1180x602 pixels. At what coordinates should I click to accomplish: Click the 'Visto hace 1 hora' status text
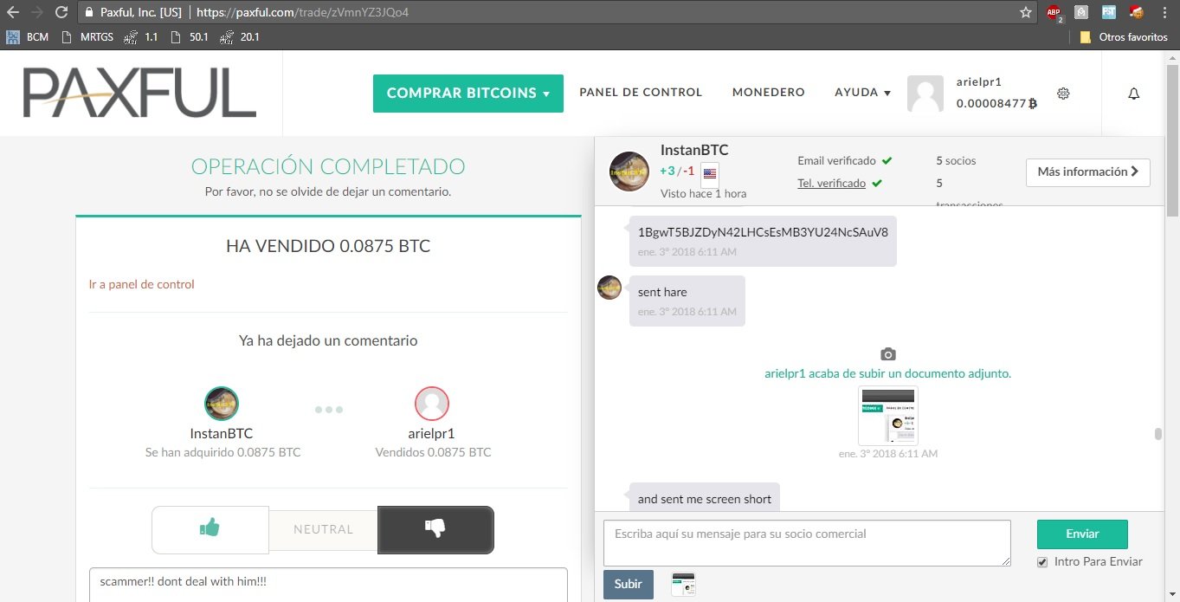pyautogui.click(x=703, y=193)
